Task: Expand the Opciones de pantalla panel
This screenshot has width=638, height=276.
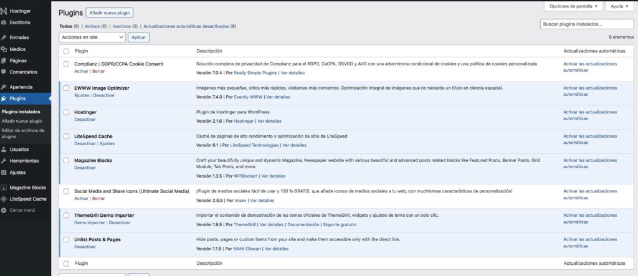Action: 573,6
